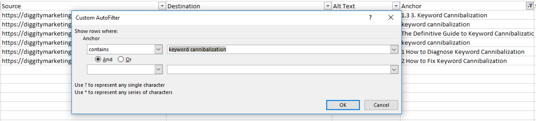Click the active filter icon on Anchor column

pos(529,6)
